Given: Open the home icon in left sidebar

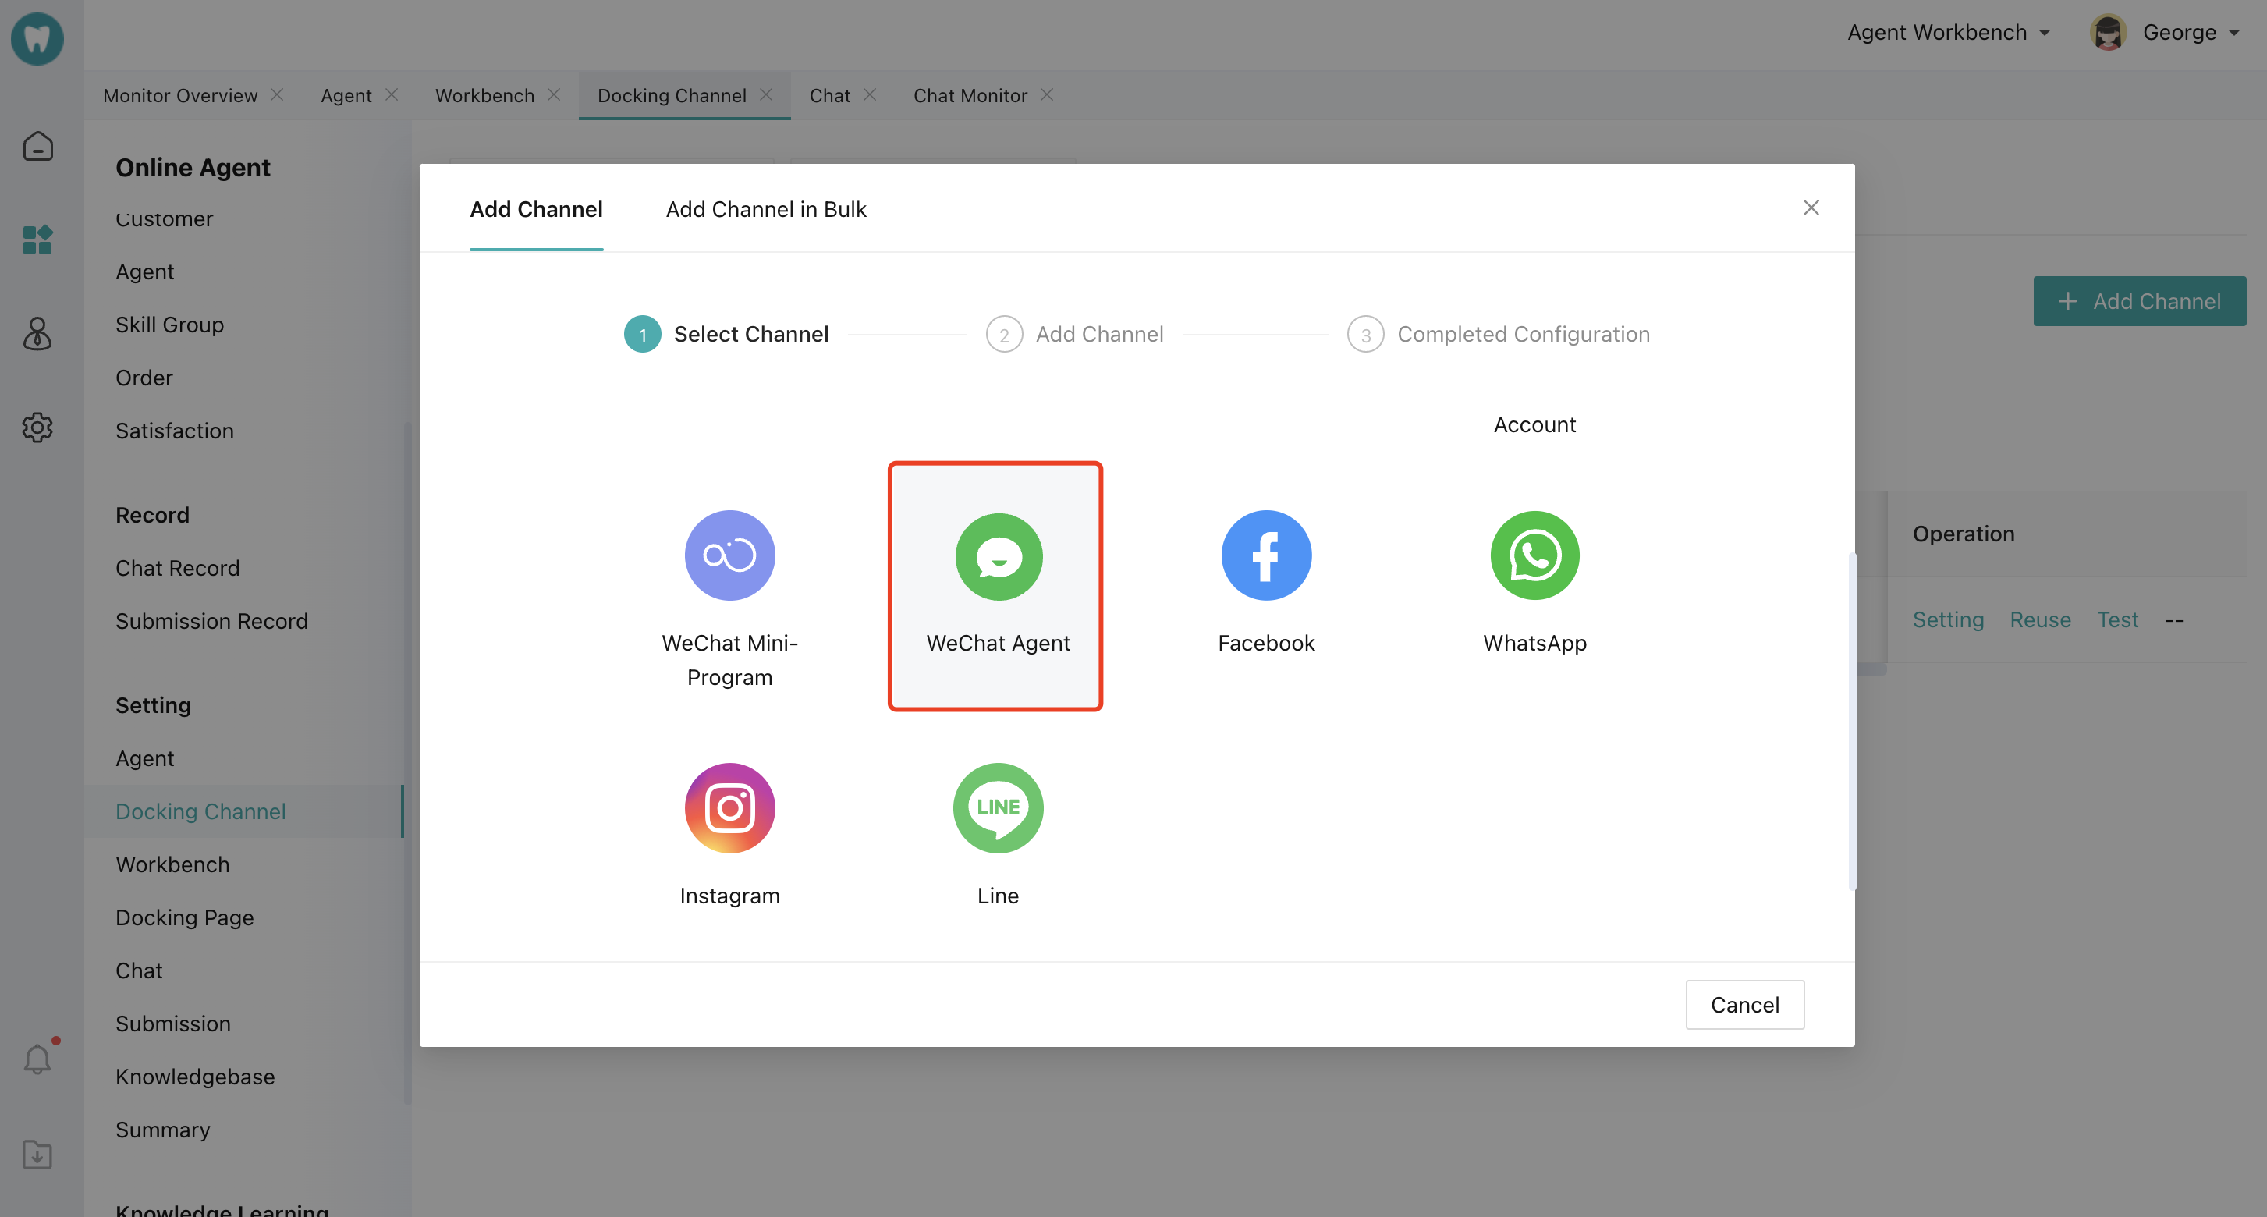Looking at the screenshot, I should coord(37,146).
